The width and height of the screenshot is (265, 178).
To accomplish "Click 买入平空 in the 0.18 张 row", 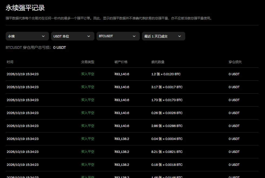I will click(x=88, y=165).
